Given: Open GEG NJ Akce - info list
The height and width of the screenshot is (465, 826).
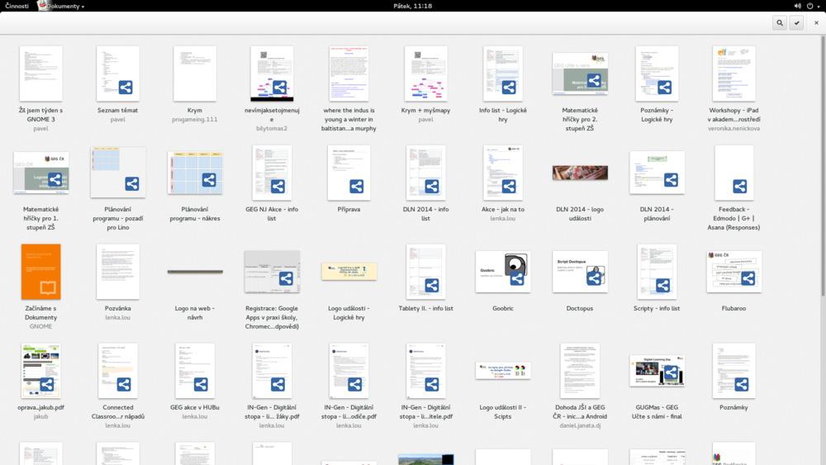Looking at the screenshot, I should coord(272,173).
